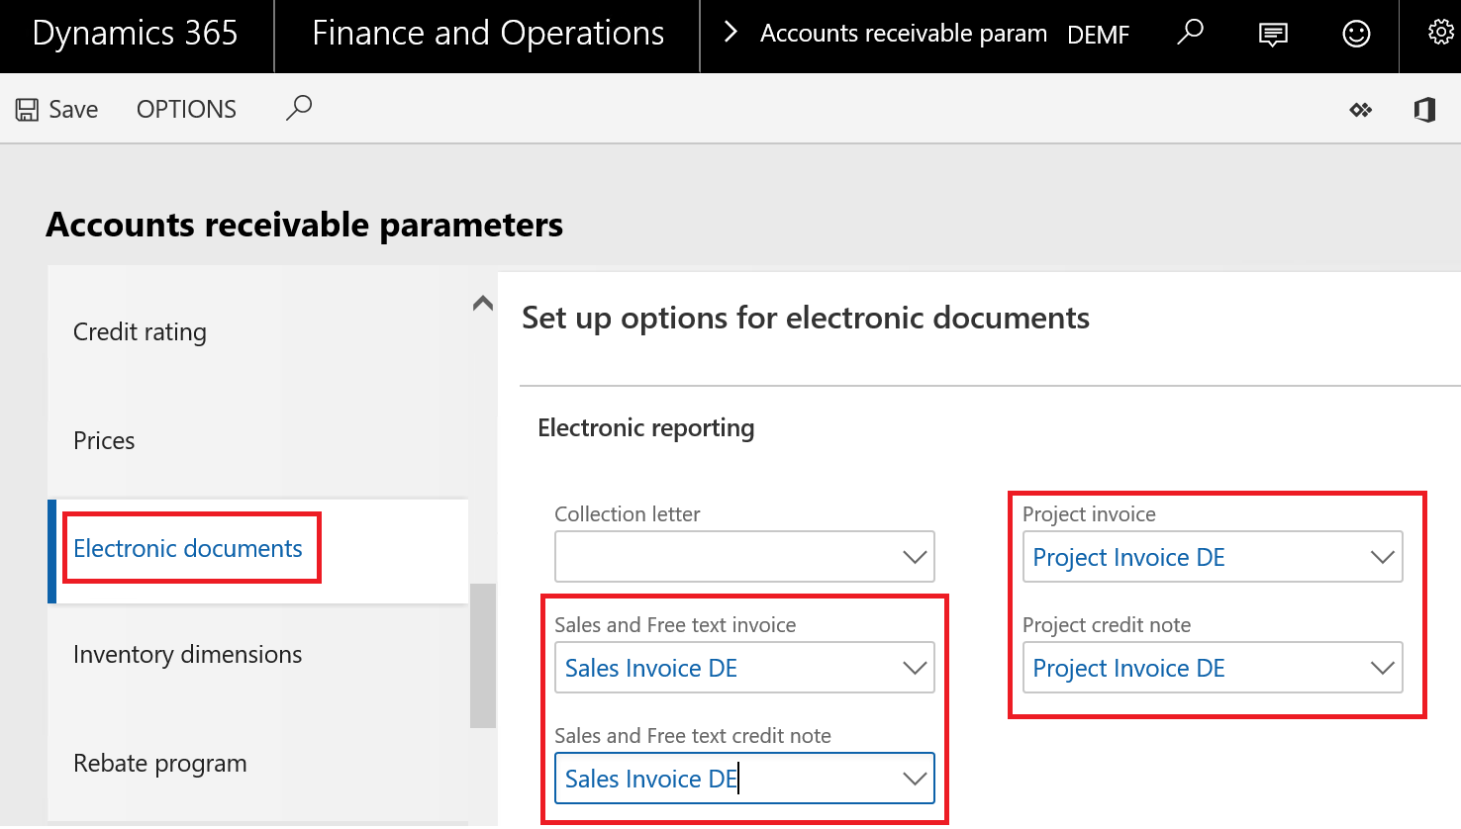1461x829 pixels.
Task: Open in Office icon
Action: (1424, 110)
